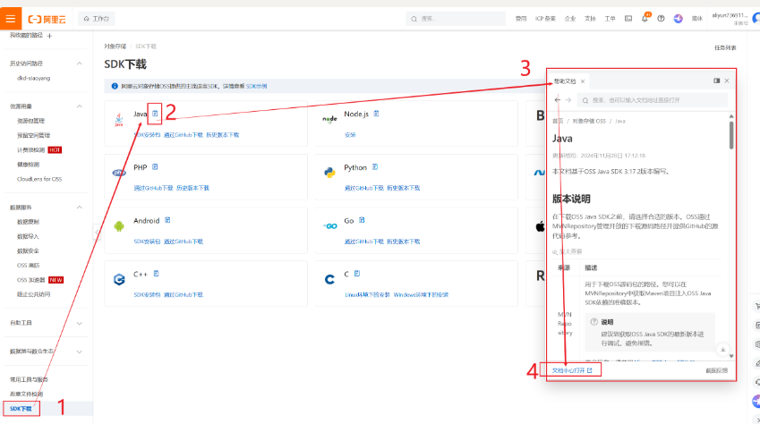This screenshot has width=760, height=424.
Task: Open 阻止公共访问 in sidebar
Action: 33,294
